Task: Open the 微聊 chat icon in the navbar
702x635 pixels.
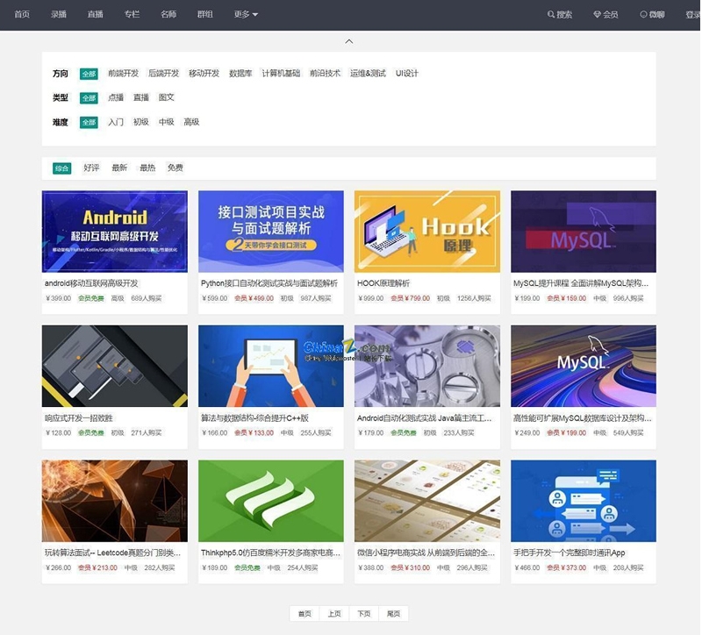Action: pos(643,14)
